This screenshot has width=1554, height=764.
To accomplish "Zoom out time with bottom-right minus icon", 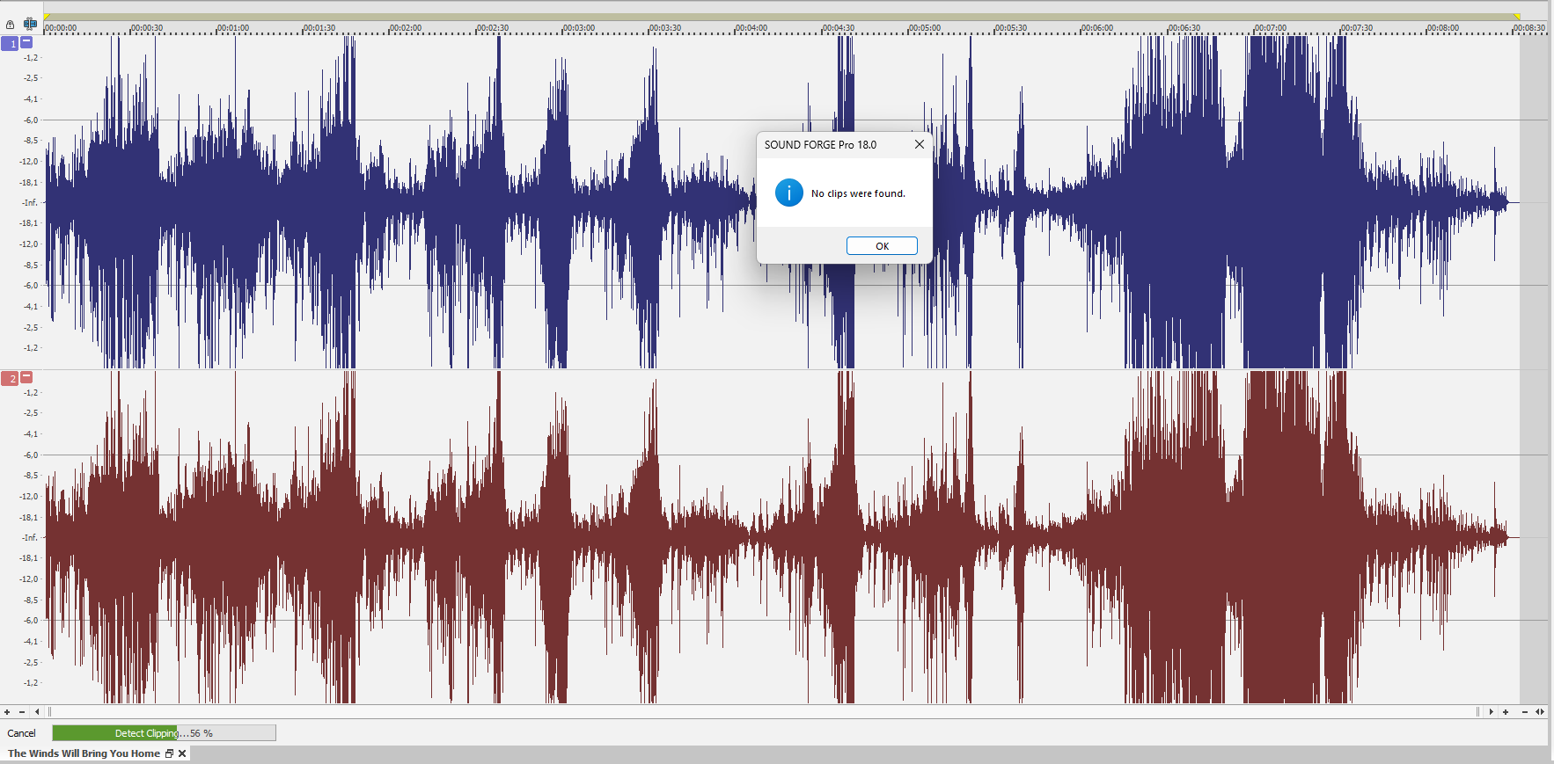I will point(1525,712).
